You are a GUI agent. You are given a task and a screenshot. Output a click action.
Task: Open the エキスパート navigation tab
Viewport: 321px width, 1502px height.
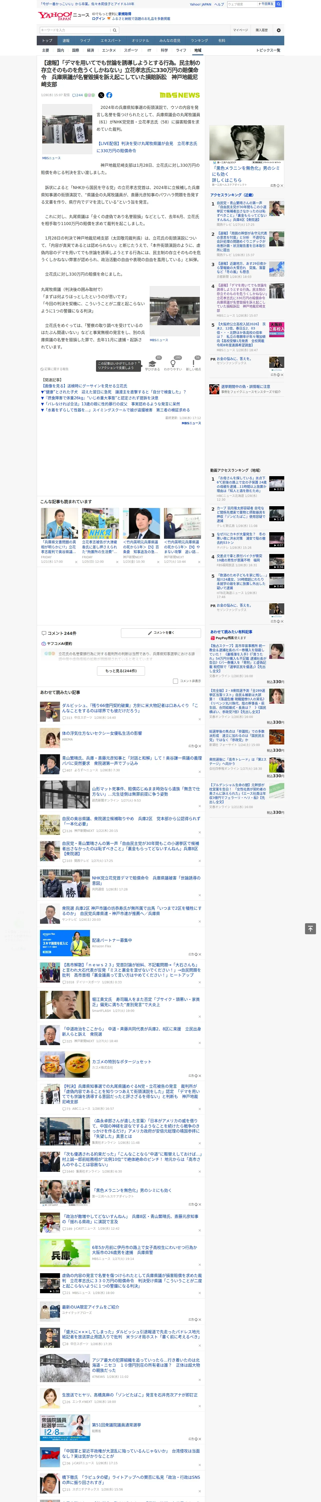(x=111, y=41)
